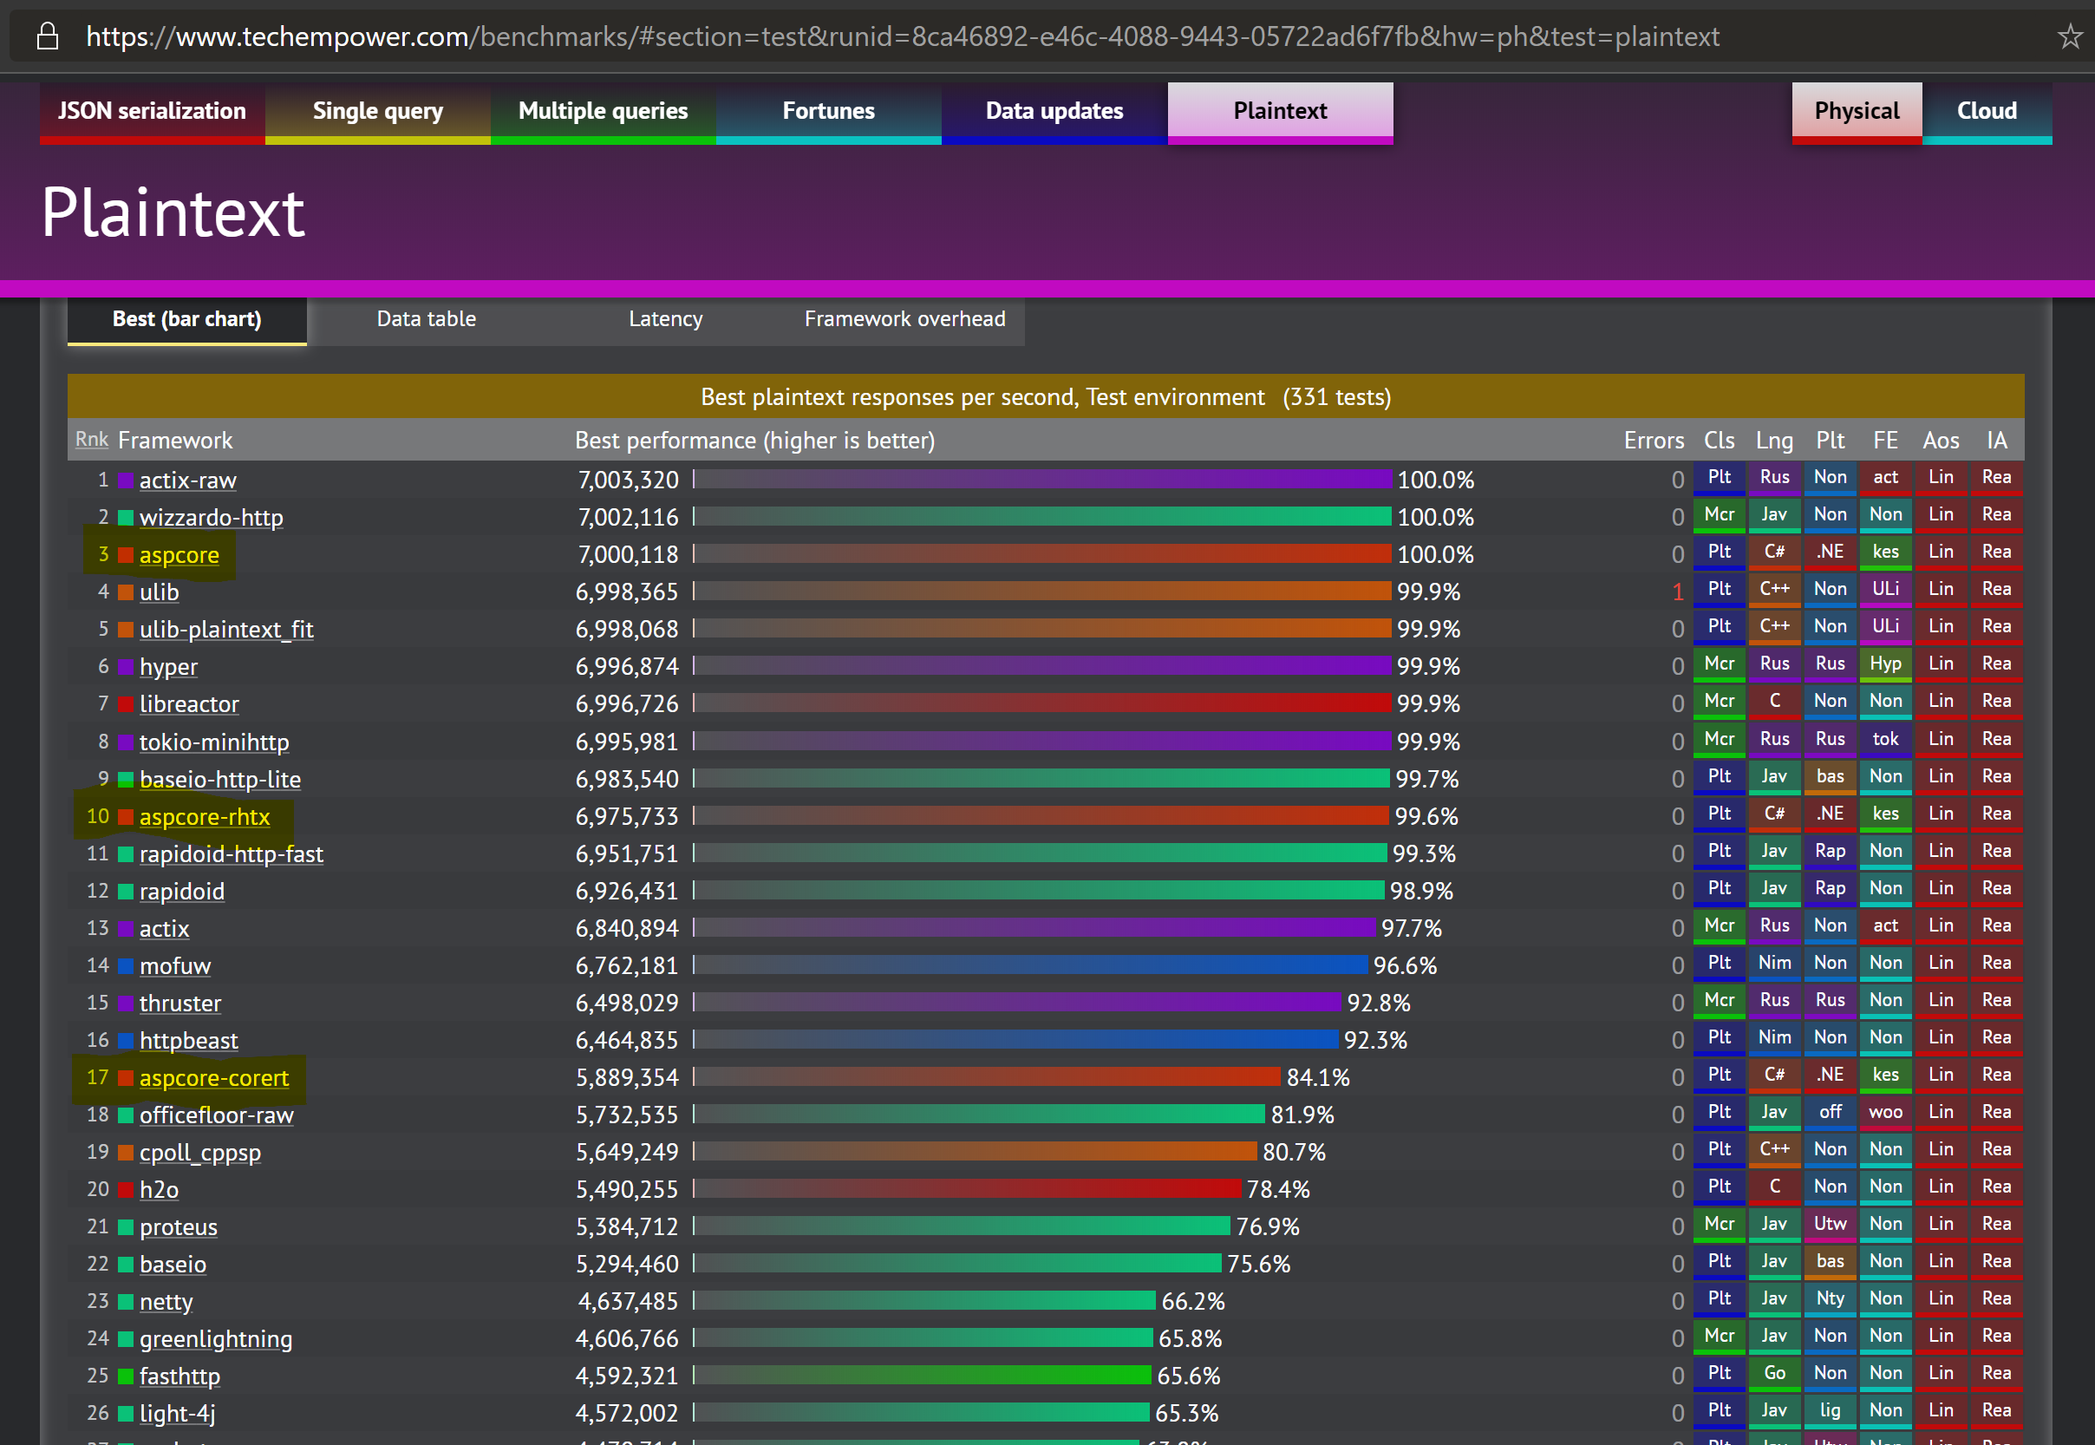Click the Nim language tag in mofuw row
Viewport: 2095px width, 1445px height.
[1774, 964]
